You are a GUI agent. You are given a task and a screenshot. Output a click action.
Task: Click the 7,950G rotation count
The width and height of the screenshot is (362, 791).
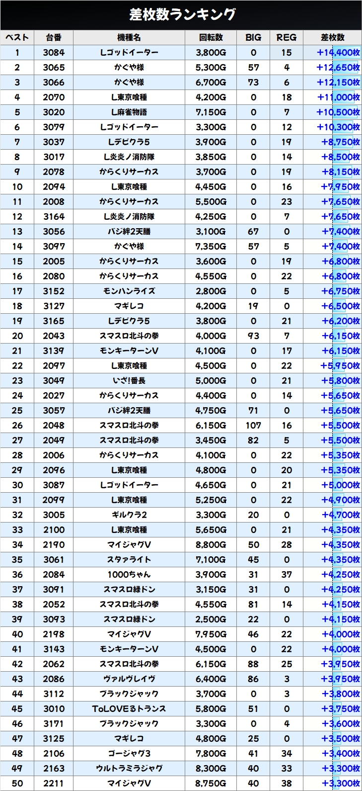[211, 634]
